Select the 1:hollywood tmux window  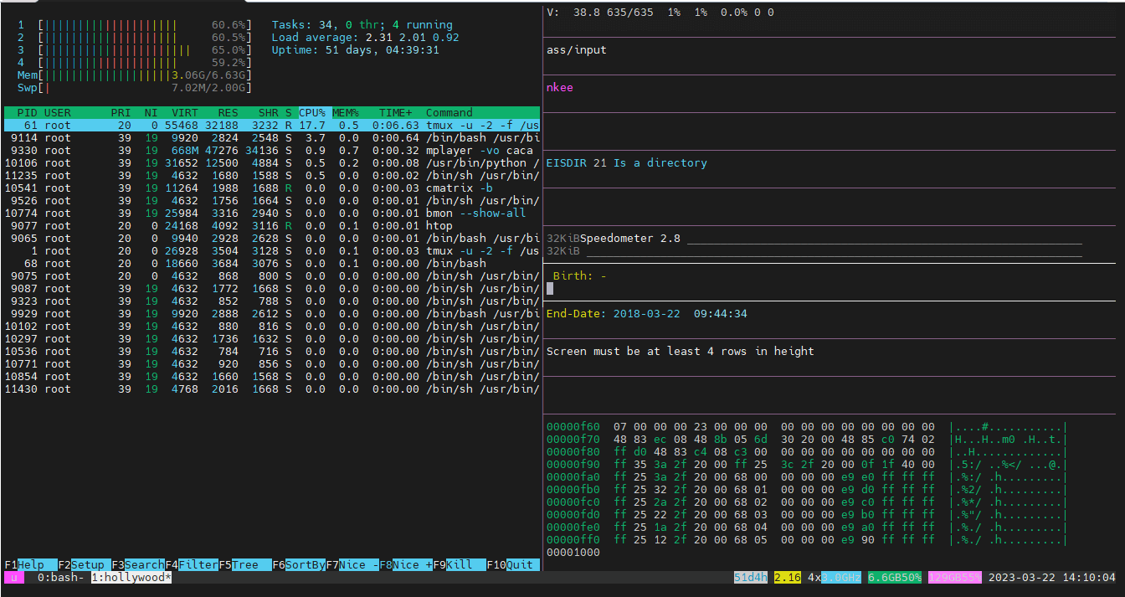pyautogui.click(x=131, y=578)
